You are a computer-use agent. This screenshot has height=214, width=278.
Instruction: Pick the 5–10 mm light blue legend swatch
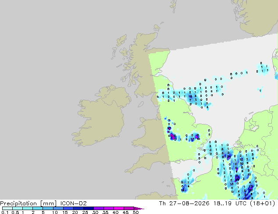[48, 208]
